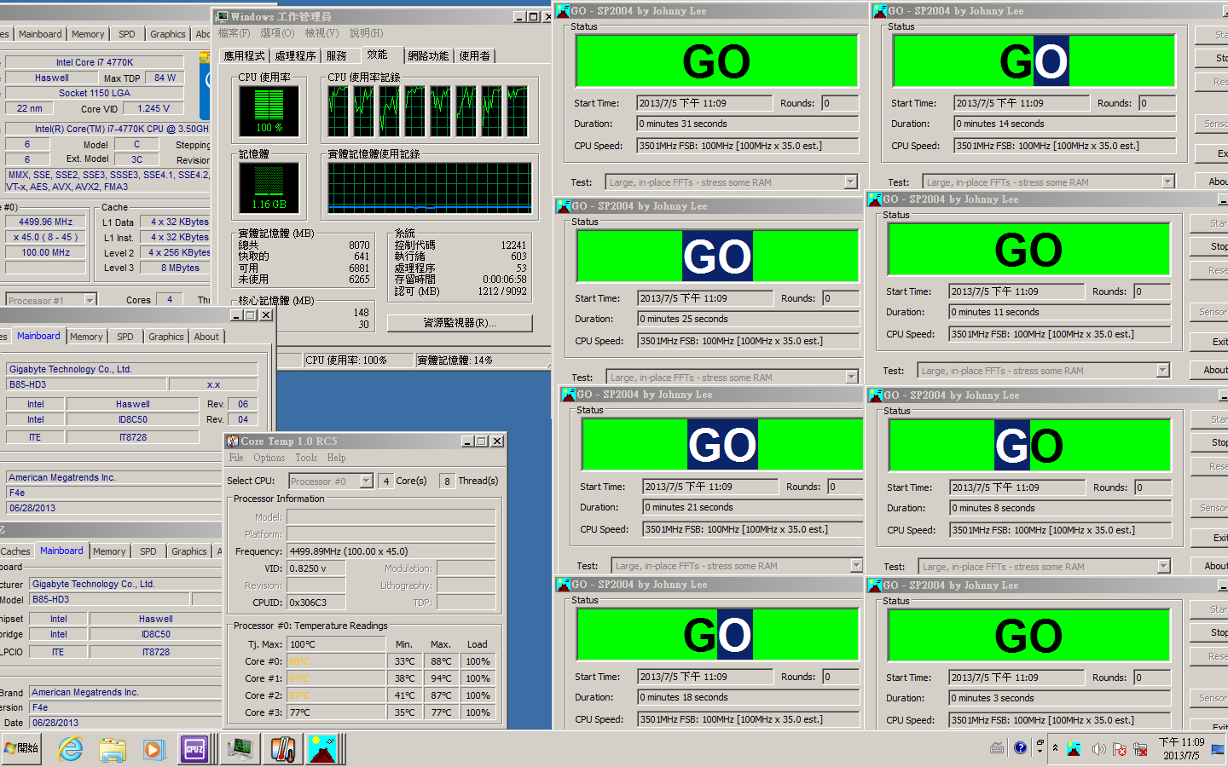Click the blue help icon in the tray
1228x767 pixels.
pyautogui.click(x=1020, y=748)
